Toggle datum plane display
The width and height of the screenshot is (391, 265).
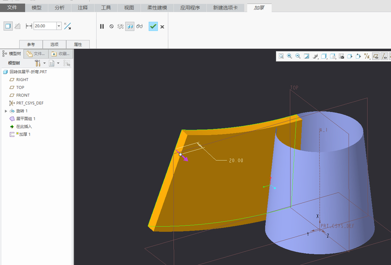[376, 56]
